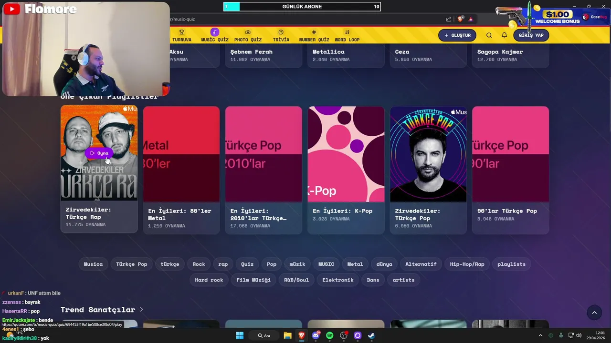611x343 pixels.
Task: Open the 2010'lar Türkçe Pop playlist cover
Action: pos(263,154)
